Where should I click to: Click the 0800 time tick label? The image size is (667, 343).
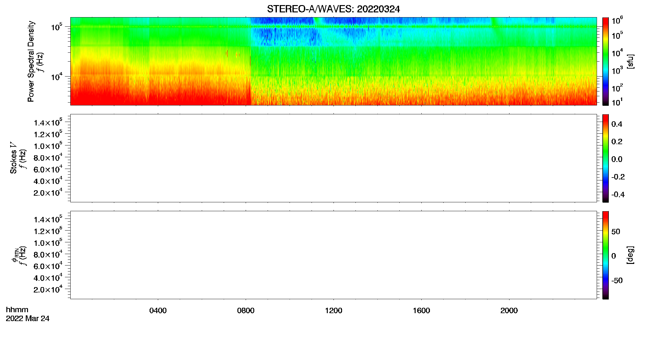coord(246,311)
